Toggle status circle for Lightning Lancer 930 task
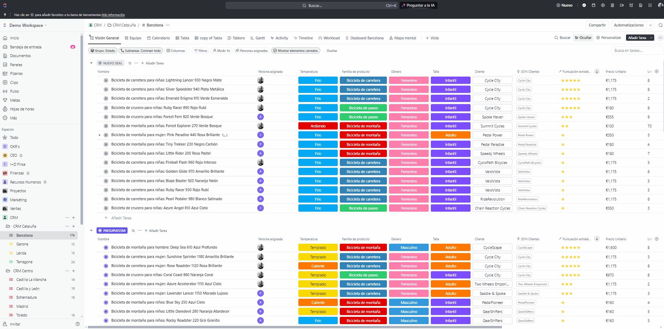Viewport: 664px width, 329px height. 106,80
